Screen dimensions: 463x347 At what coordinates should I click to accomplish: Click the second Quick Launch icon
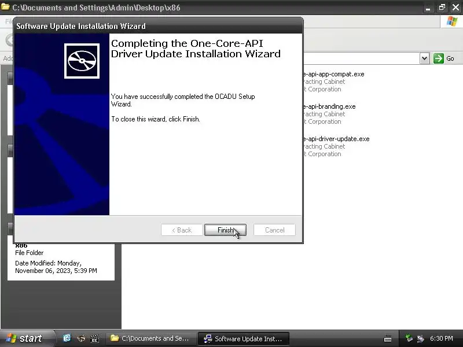pyautogui.click(x=81, y=338)
